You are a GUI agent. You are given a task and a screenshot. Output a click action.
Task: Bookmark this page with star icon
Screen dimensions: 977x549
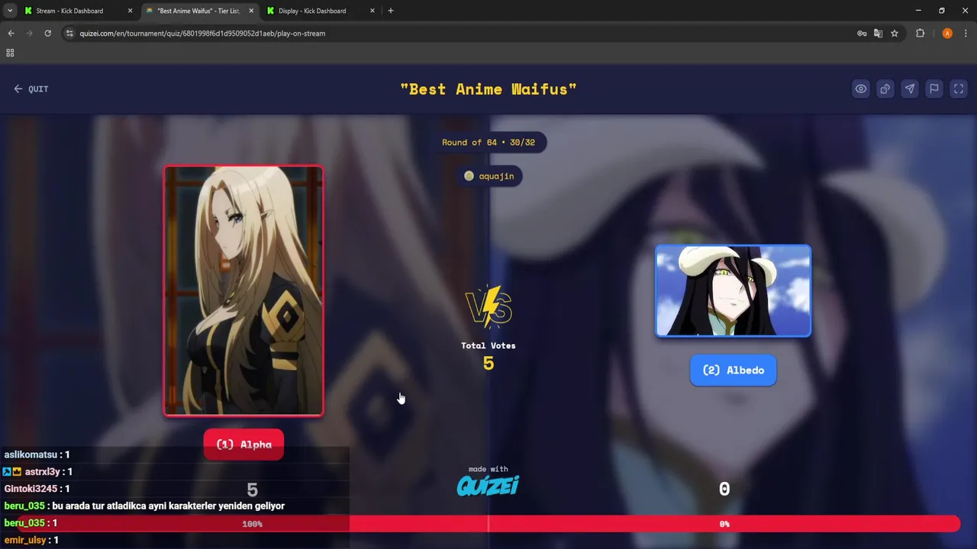(x=895, y=34)
